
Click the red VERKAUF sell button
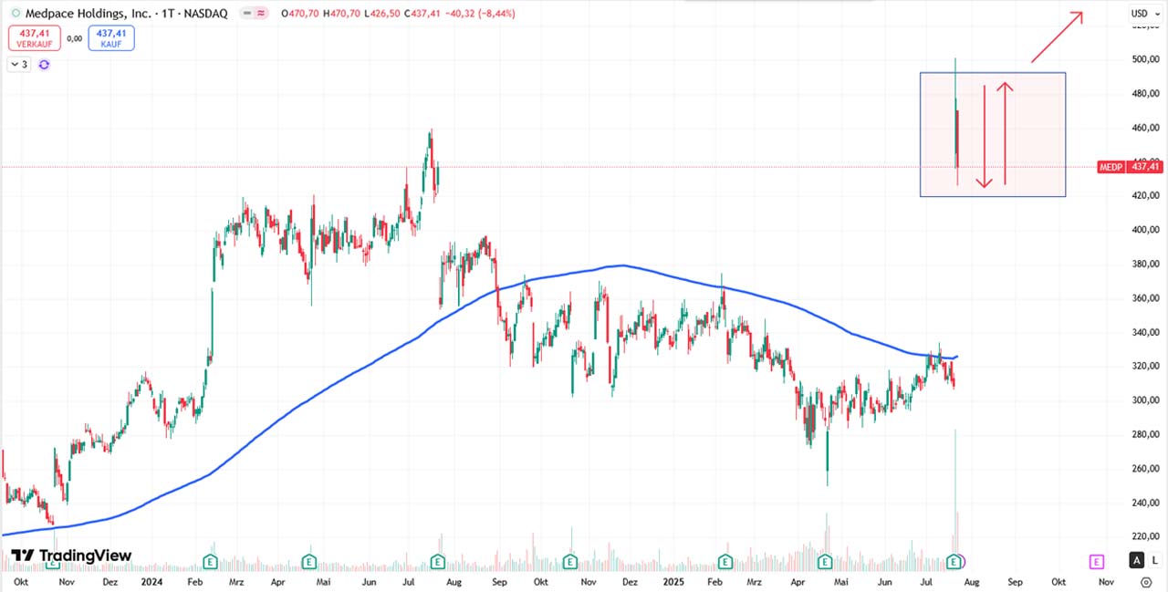pos(35,37)
